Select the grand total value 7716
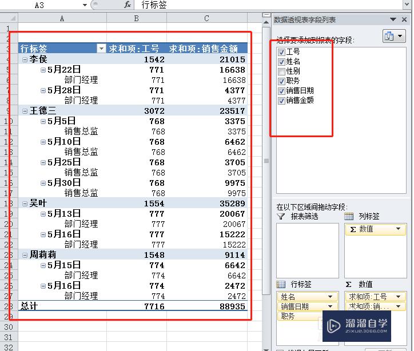This screenshot has height=351, width=414. tap(137, 306)
